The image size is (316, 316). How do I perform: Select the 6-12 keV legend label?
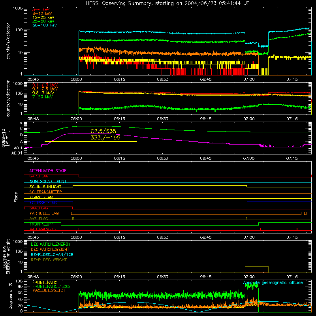coord(42,13)
